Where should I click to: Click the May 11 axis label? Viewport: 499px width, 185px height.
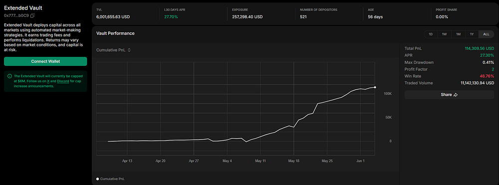click(x=260, y=161)
